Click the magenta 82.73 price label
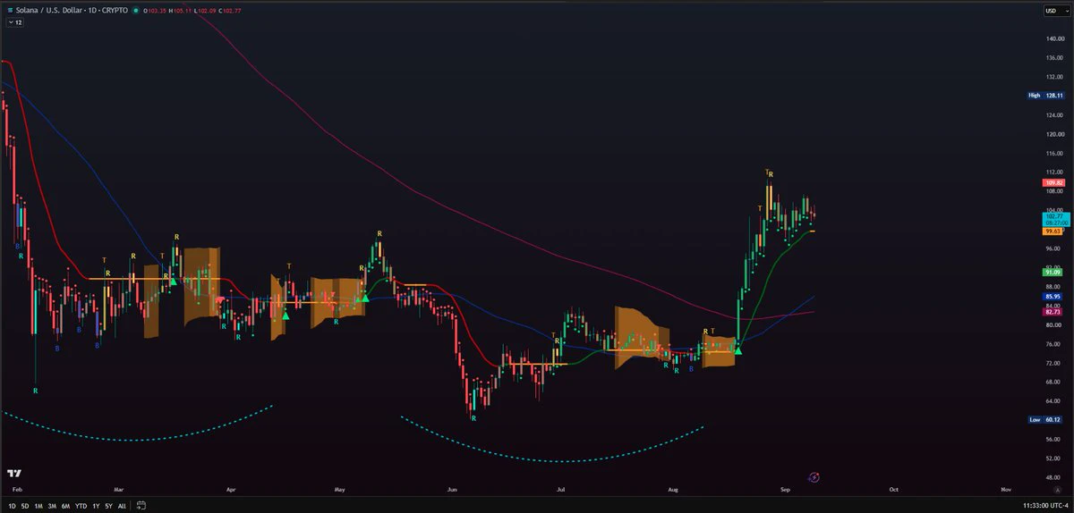This screenshot has width=1074, height=513. (x=1053, y=311)
